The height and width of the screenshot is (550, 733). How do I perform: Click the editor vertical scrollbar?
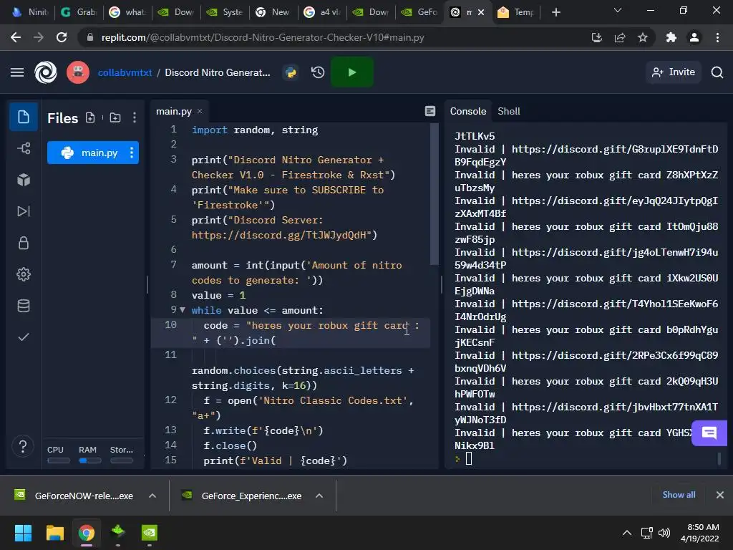click(435, 194)
